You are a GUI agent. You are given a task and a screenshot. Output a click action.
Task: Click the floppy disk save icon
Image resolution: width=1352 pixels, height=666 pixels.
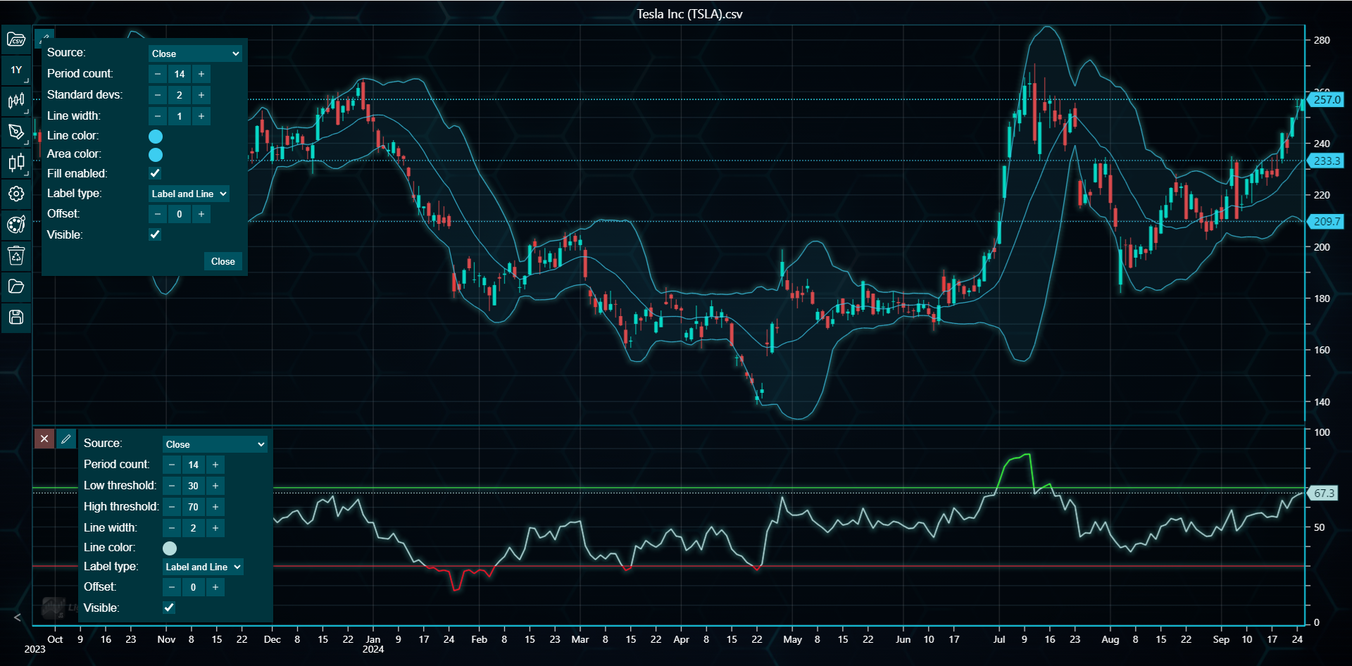pyautogui.click(x=16, y=317)
